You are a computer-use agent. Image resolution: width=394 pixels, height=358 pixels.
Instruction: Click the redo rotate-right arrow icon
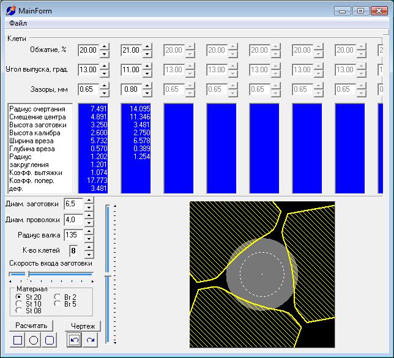click(x=90, y=340)
